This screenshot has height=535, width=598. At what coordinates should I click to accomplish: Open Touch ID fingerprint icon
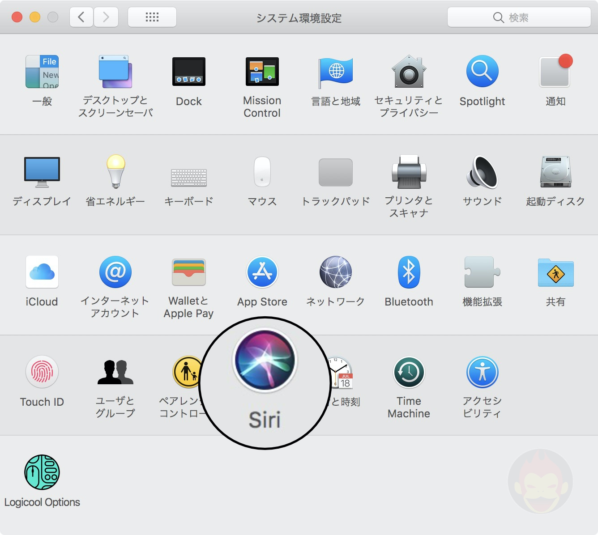click(42, 372)
